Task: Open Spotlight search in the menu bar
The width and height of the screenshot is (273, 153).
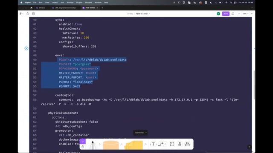Action: coord(231,3)
